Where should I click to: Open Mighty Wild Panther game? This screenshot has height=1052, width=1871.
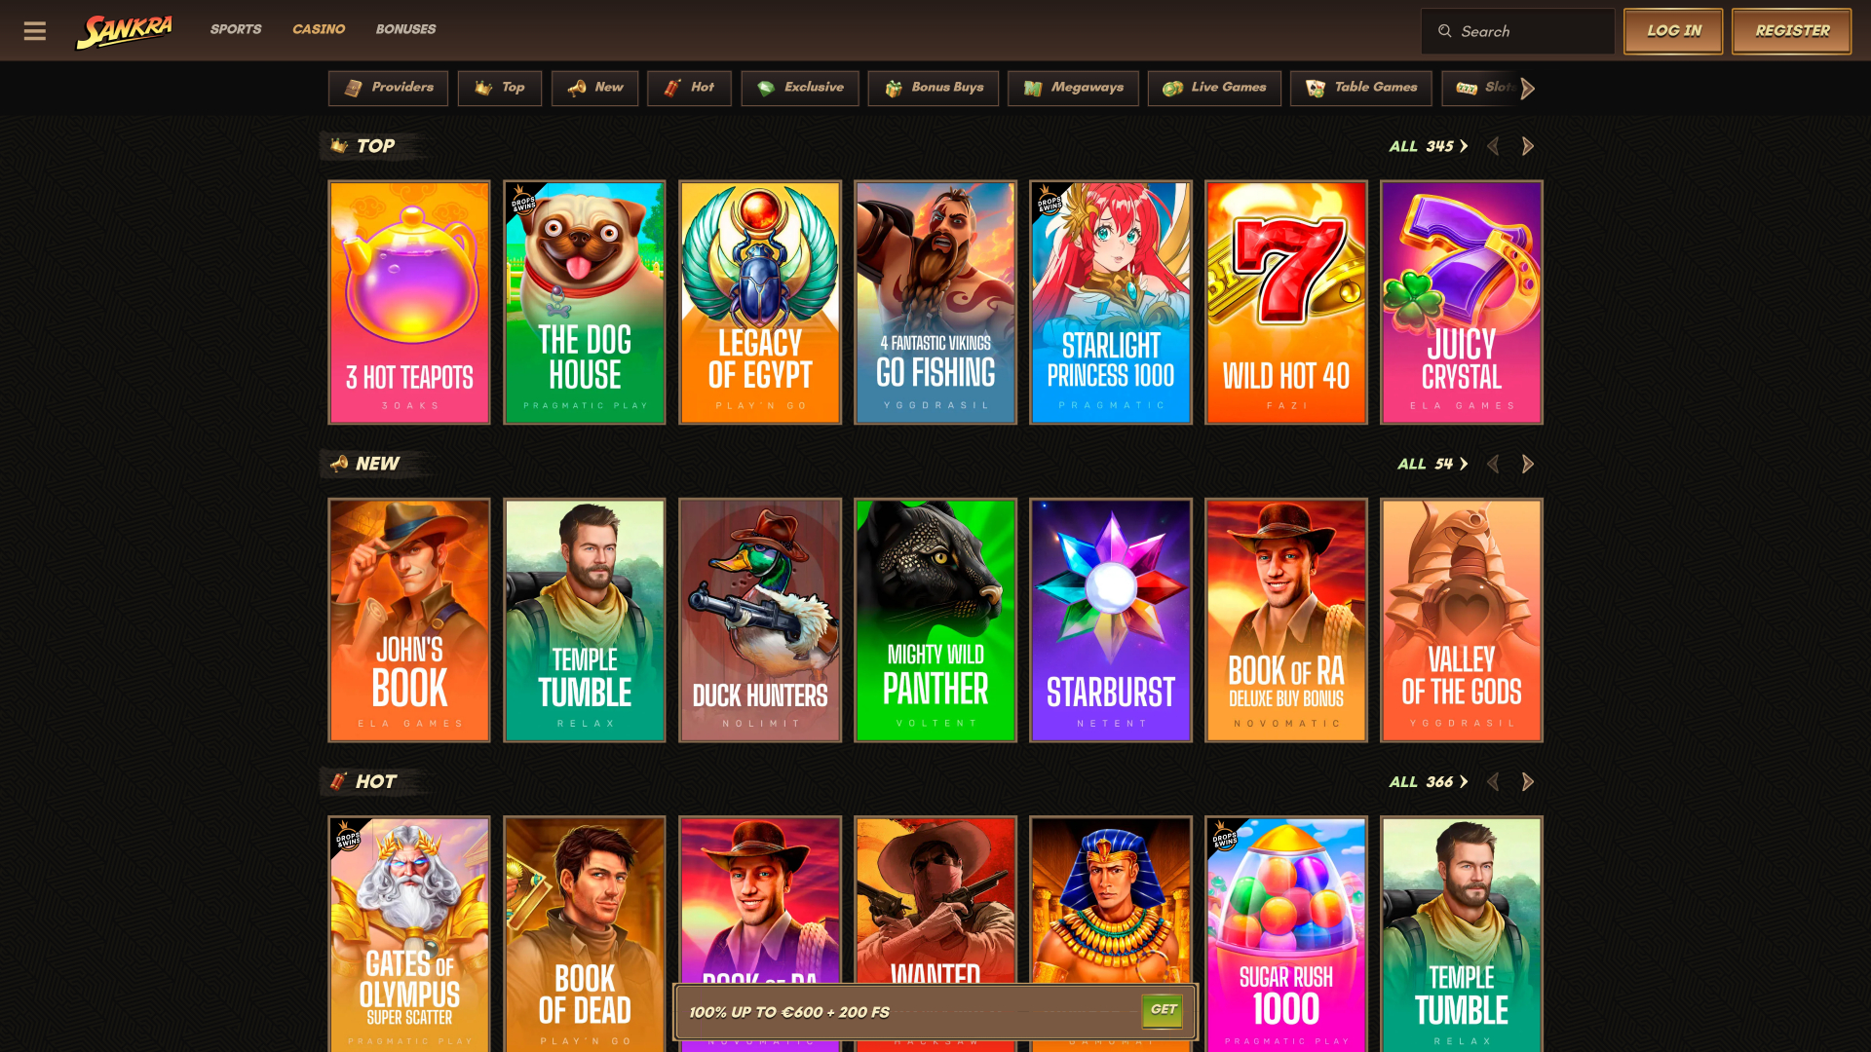pyautogui.click(x=935, y=620)
